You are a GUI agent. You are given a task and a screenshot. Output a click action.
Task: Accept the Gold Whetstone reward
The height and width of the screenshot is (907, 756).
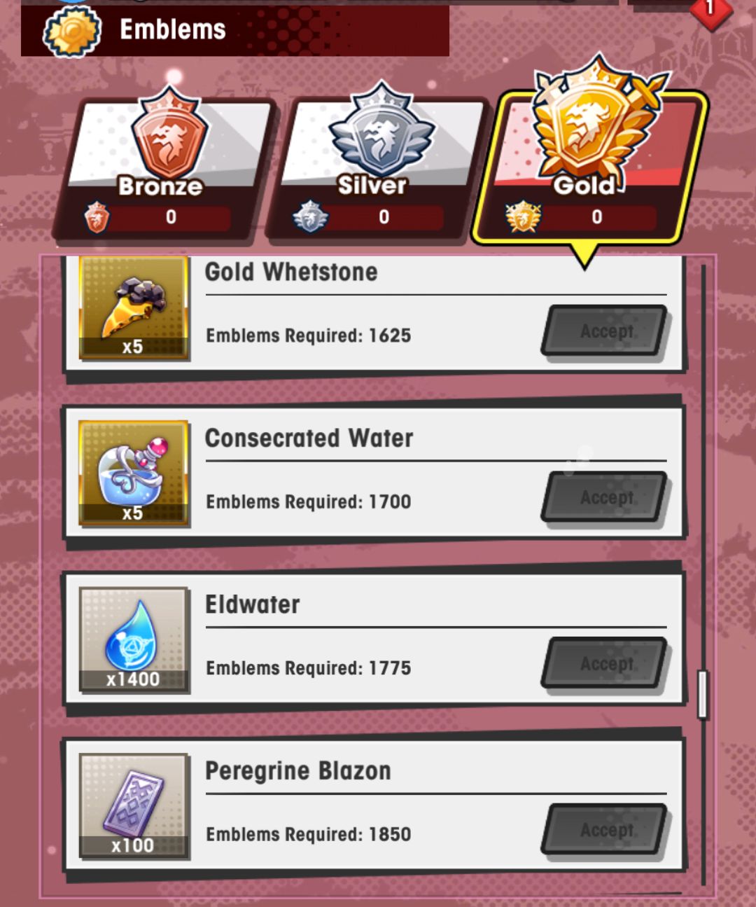(605, 331)
